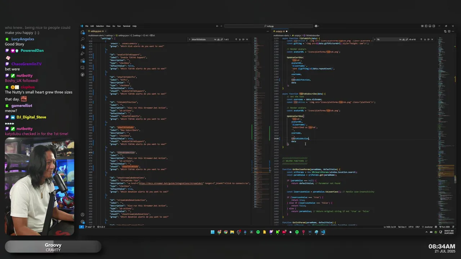Toggle the secondary side bar layout icon
This screenshot has width=461, height=259.
coord(434,26)
